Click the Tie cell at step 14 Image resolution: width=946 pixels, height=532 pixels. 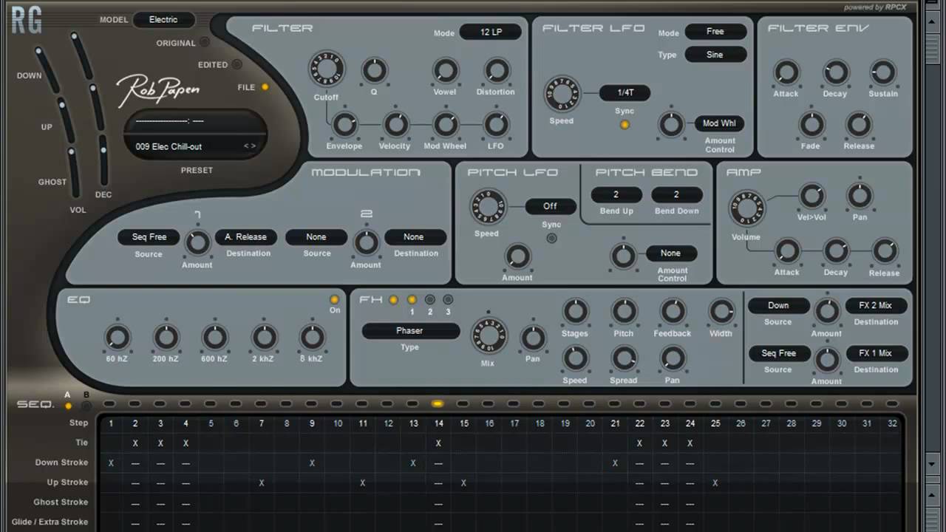439,443
